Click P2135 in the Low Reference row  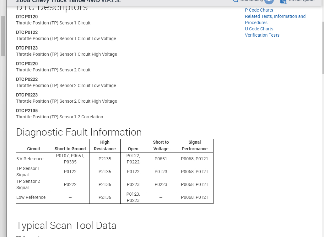point(105,197)
